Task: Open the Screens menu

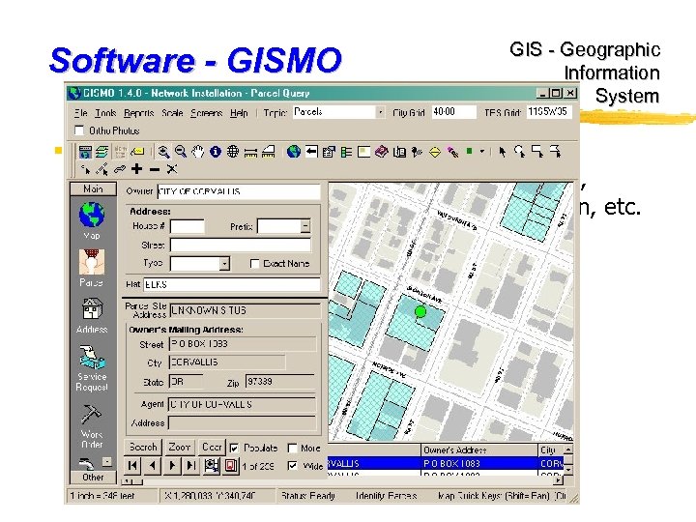Action: tap(207, 113)
